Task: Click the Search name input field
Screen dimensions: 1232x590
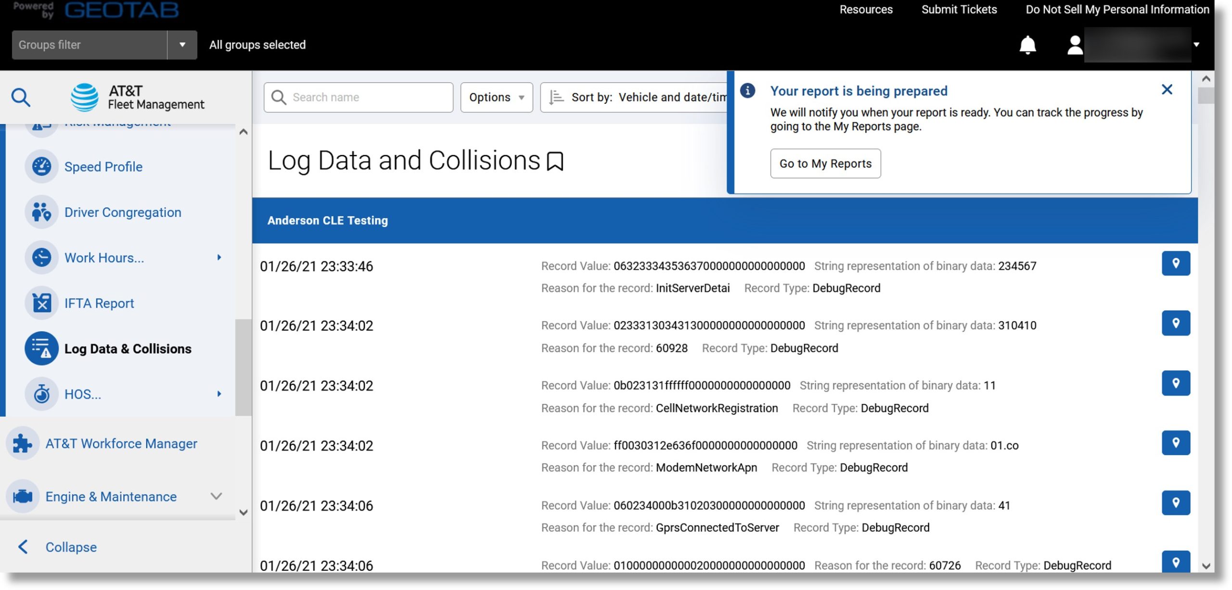Action: [358, 97]
